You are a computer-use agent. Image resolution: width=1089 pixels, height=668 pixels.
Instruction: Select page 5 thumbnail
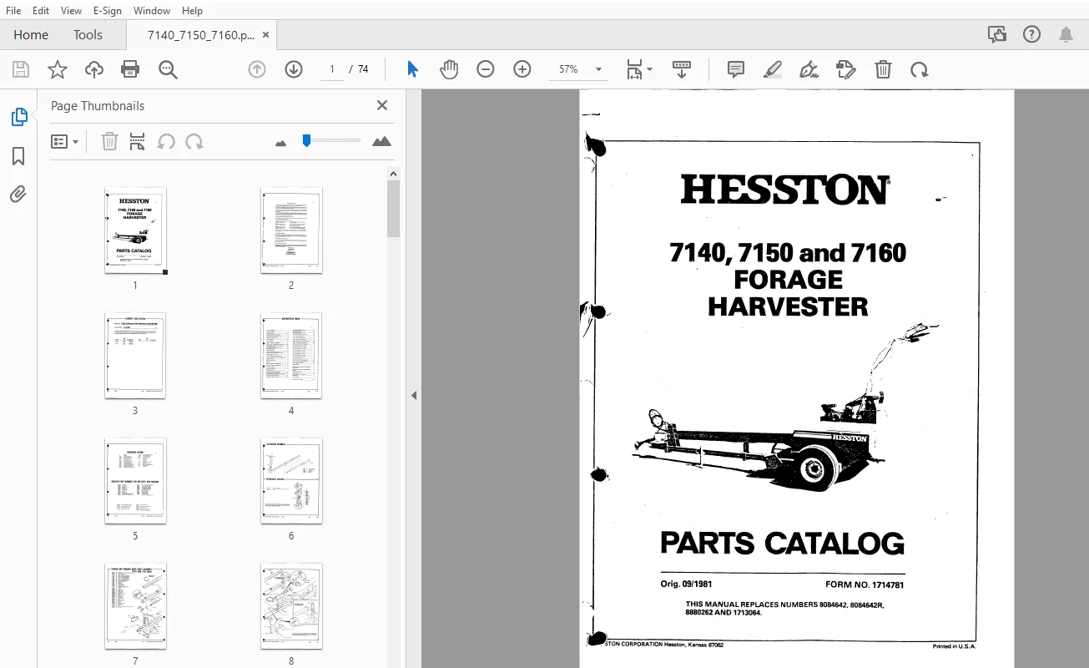tap(135, 481)
